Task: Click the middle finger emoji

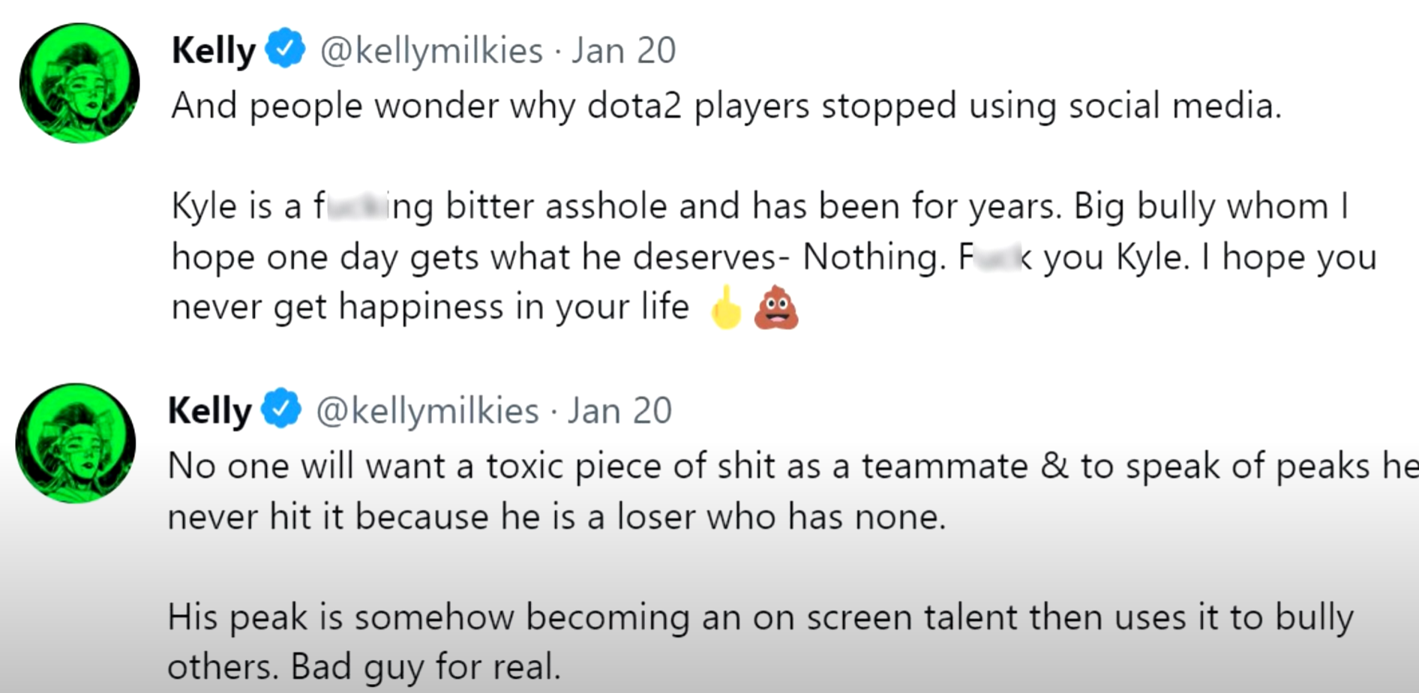Action: coord(725,307)
